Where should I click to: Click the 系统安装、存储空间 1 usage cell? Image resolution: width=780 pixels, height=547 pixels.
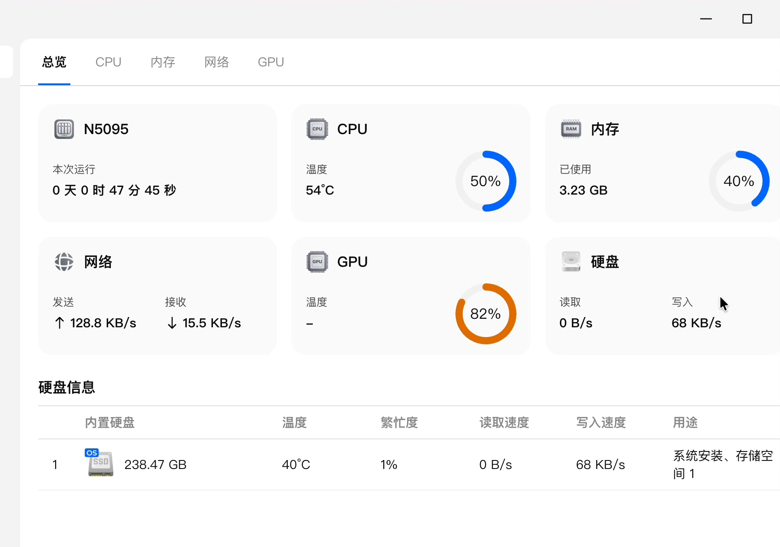point(723,465)
